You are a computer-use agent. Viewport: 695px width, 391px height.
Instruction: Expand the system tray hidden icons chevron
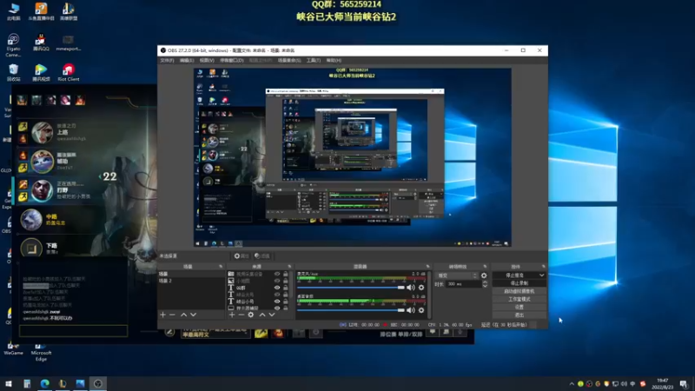coord(572,384)
